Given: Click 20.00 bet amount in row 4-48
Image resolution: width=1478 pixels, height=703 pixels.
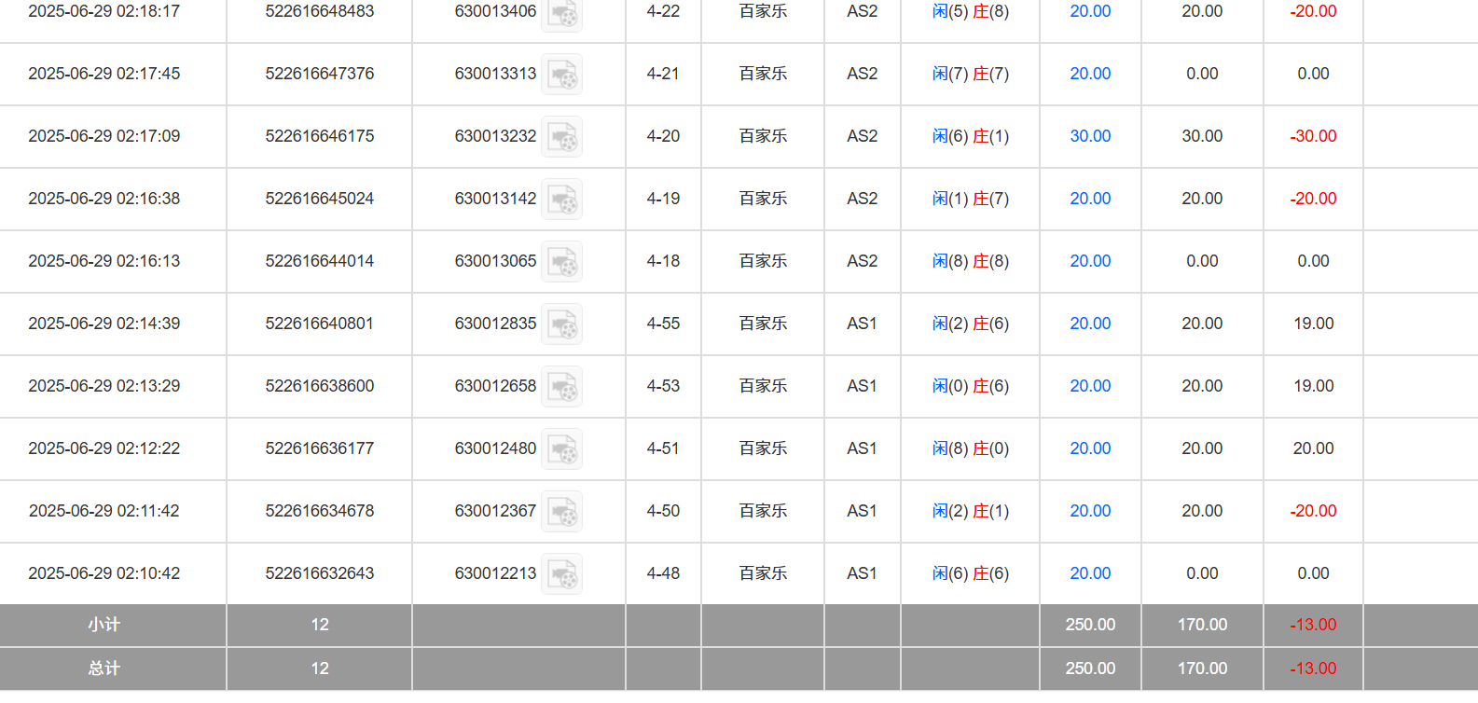Looking at the screenshot, I should pos(1090,573).
